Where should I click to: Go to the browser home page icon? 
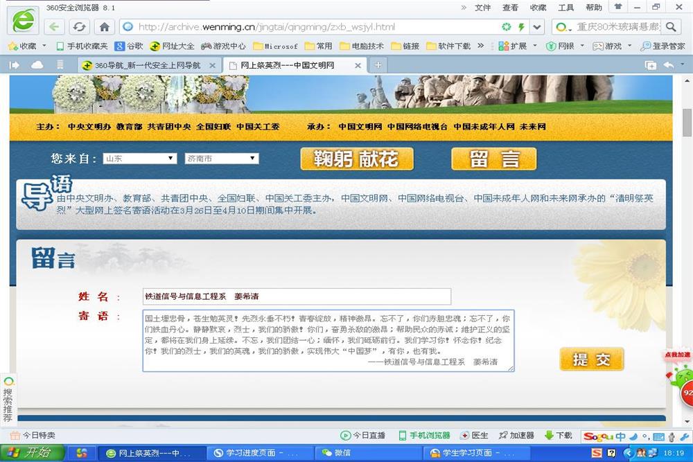(x=104, y=27)
